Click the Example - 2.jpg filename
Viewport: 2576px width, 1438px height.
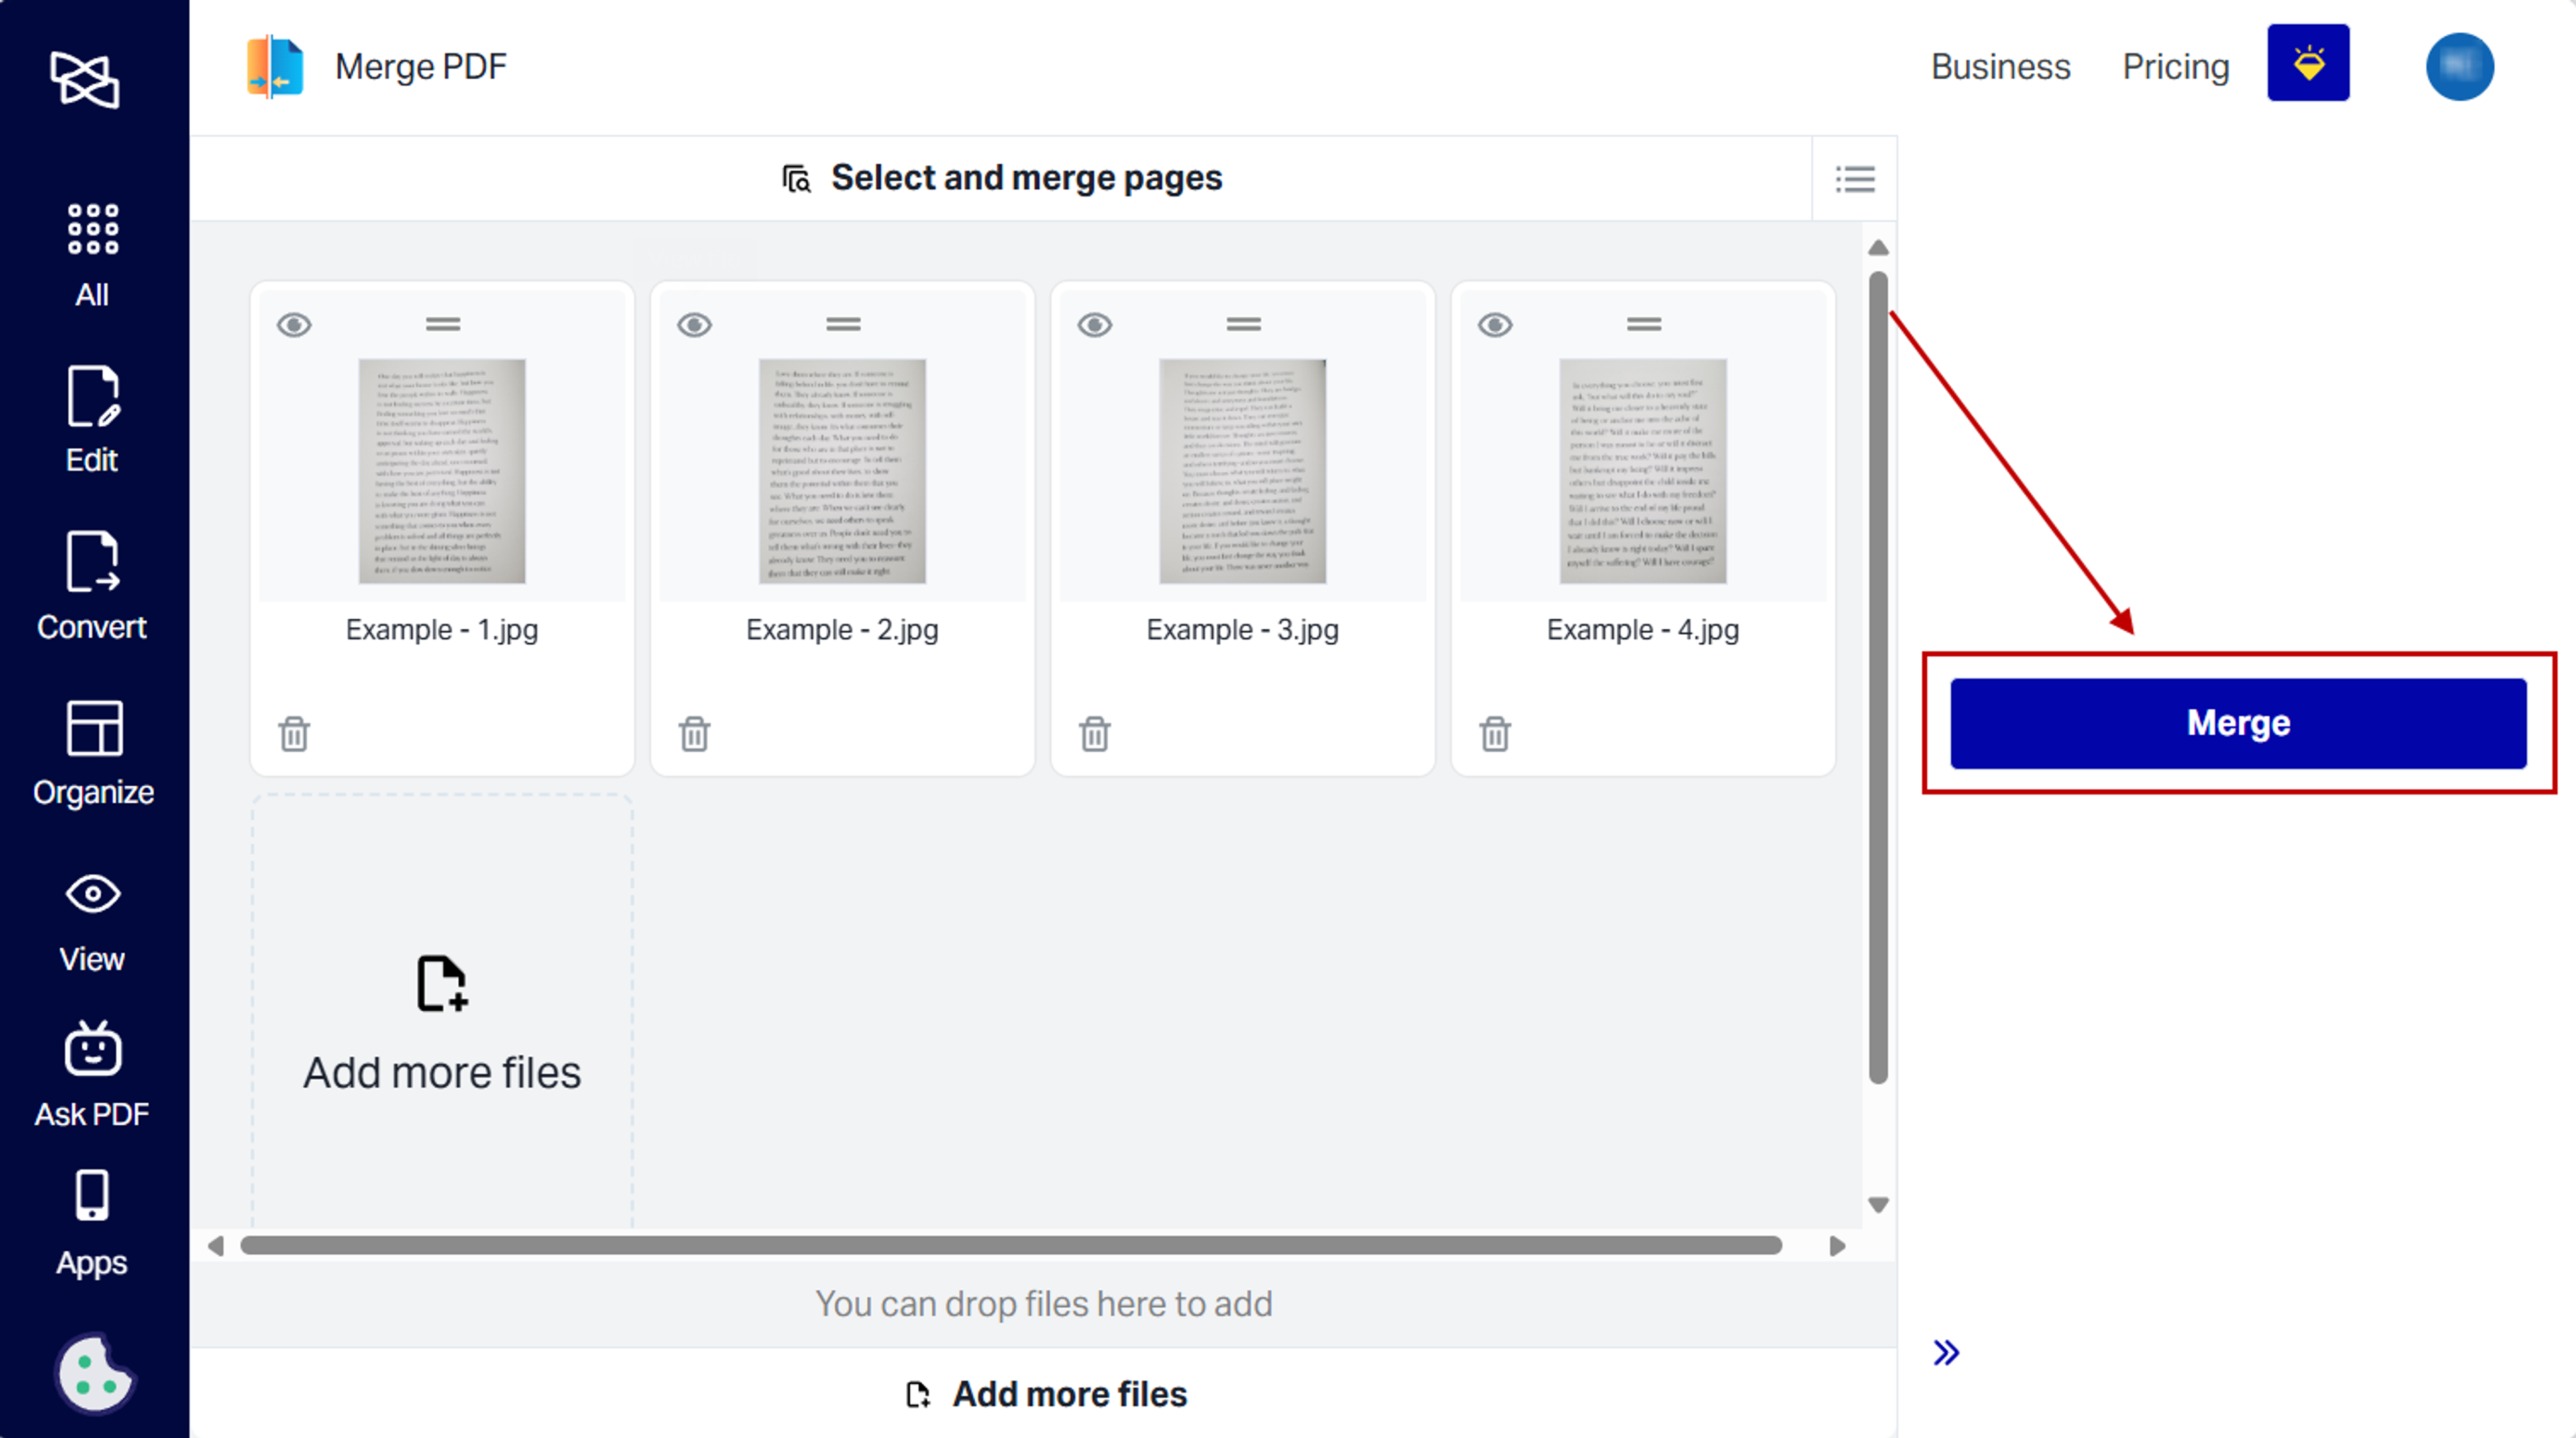tap(842, 630)
